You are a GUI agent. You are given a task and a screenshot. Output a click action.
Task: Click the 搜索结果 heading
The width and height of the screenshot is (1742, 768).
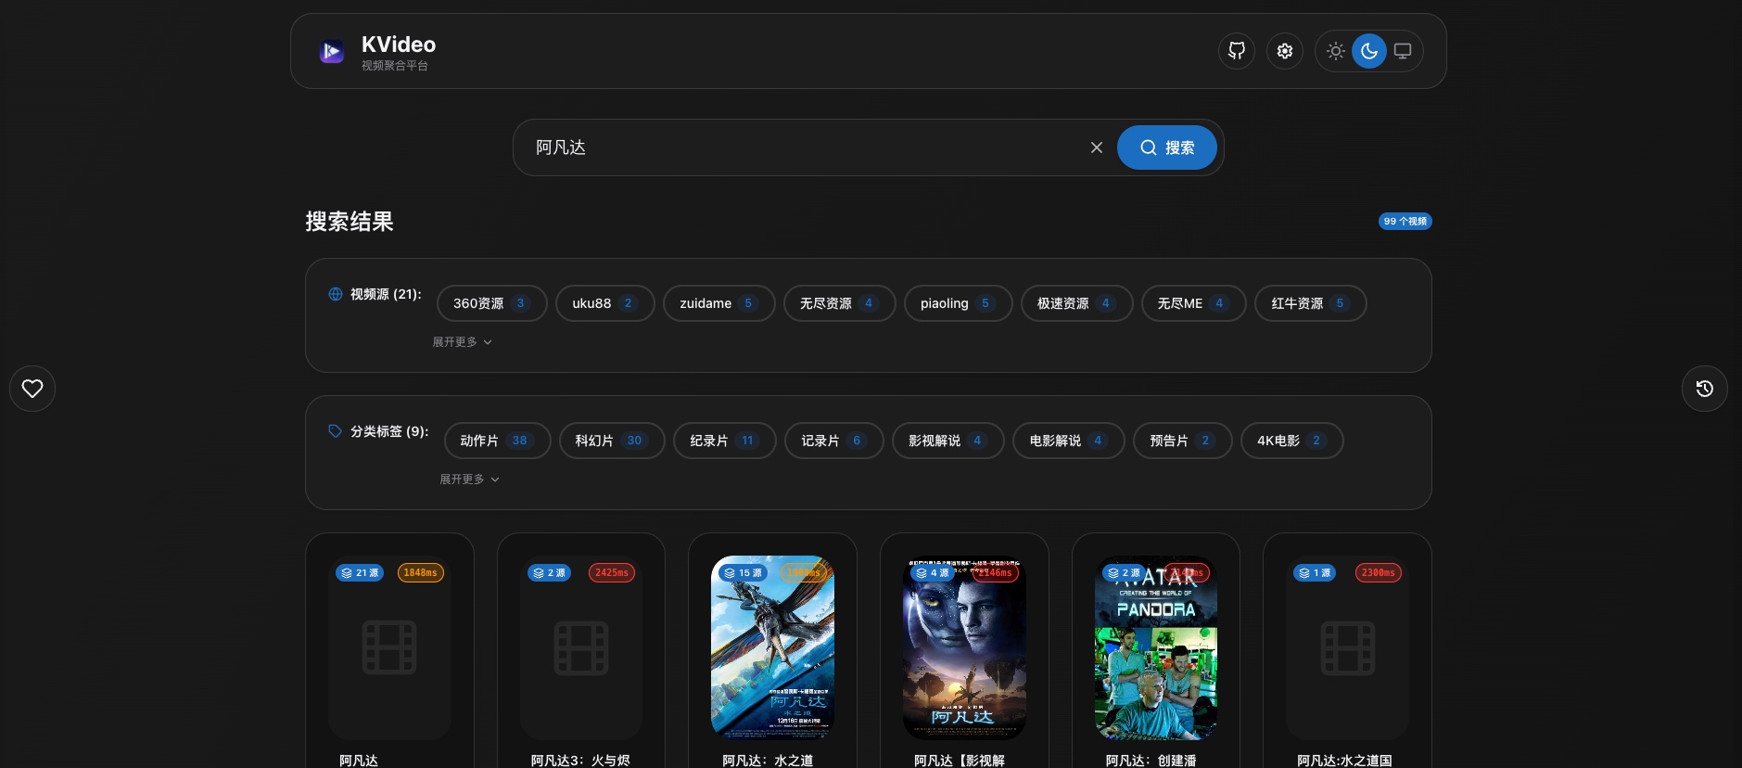pyautogui.click(x=350, y=222)
